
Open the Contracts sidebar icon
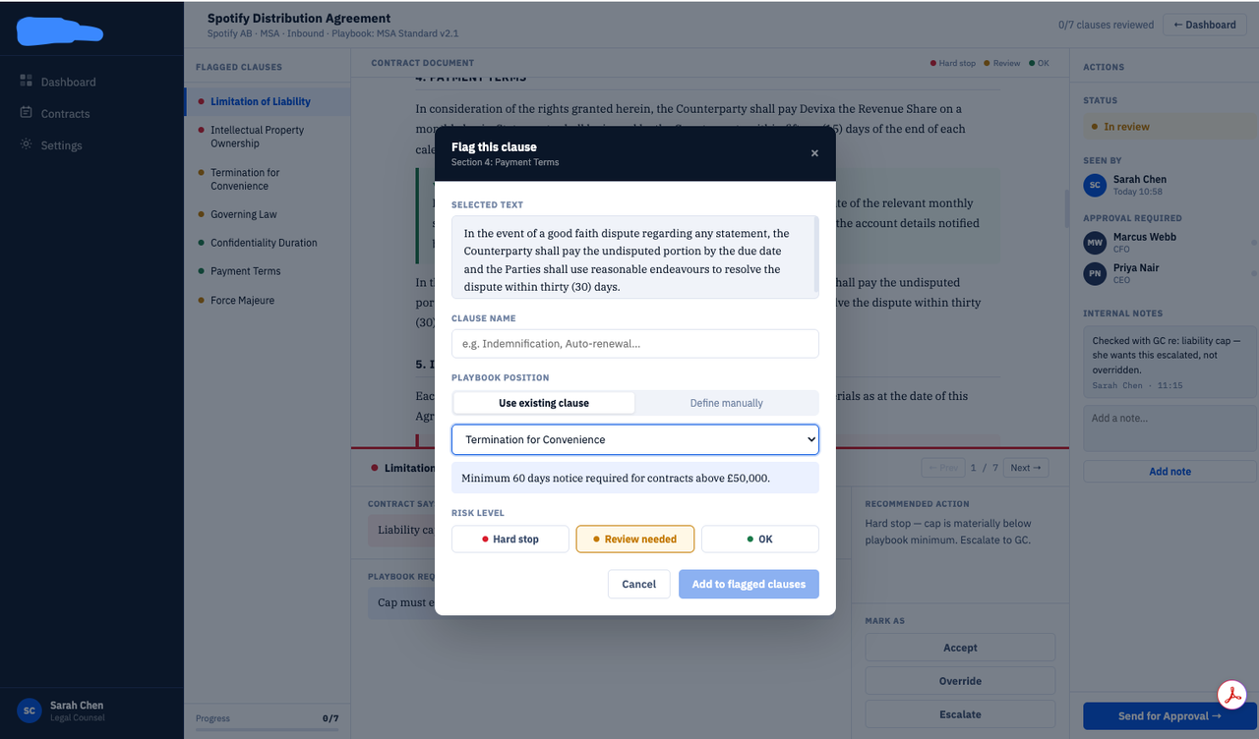(27, 112)
